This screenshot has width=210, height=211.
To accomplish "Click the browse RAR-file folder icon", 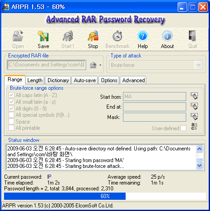I will click(x=93, y=65).
